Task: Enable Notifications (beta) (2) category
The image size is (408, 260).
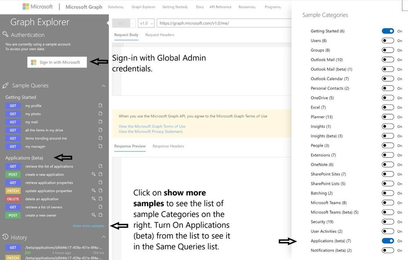Action: pos(388,250)
